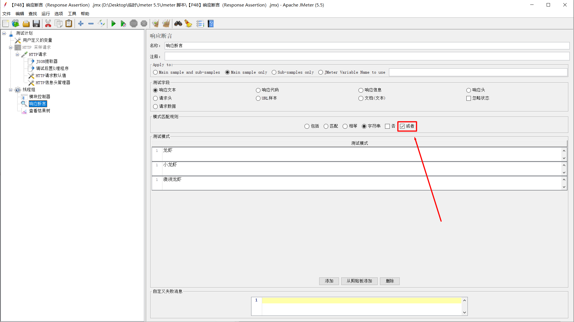Click the Open file icon
This screenshot has height=322, width=574.
click(26, 24)
